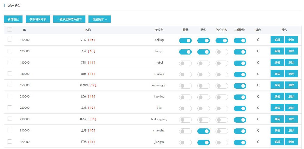Click the 获取域名列表 button

[x=38, y=19]
